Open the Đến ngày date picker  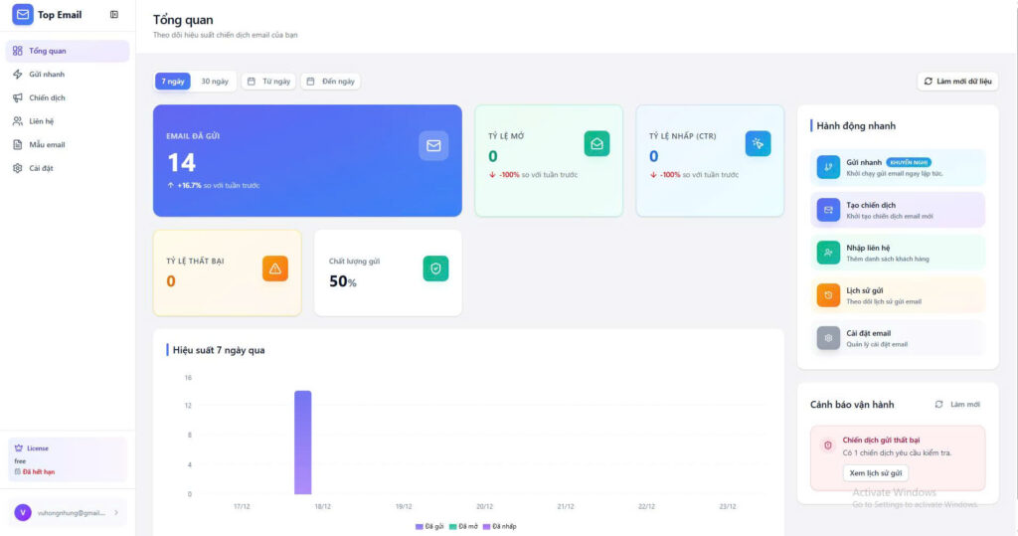click(x=330, y=82)
